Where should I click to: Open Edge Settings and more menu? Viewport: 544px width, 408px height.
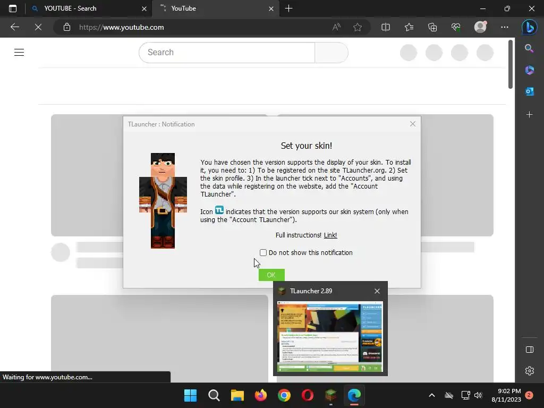tap(505, 27)
